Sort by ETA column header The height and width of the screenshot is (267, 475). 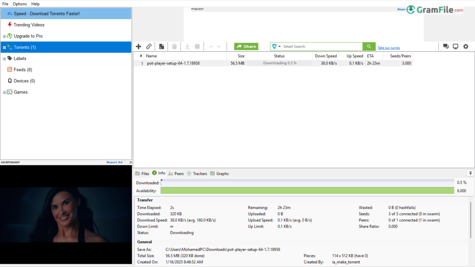pyautogui.click(x=374, y=56)
